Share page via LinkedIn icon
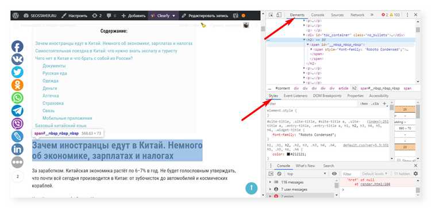 click(x=17, y=149)
